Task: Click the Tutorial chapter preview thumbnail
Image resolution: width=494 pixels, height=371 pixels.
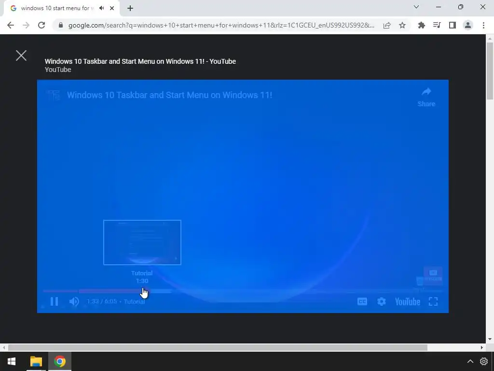Action: click(x=142, y=243)
